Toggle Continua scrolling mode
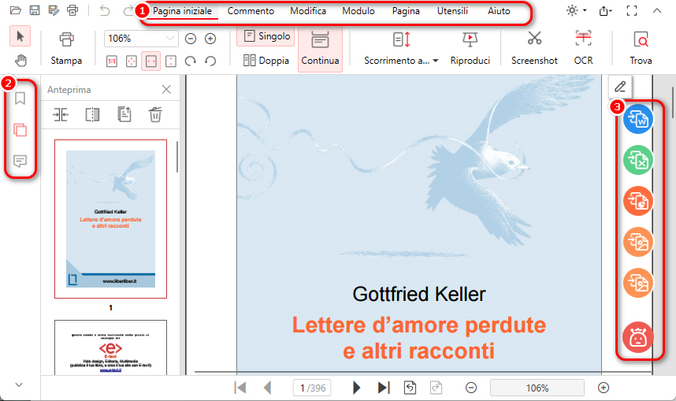The height and width of the screenshot is (401, 676). 320,48
